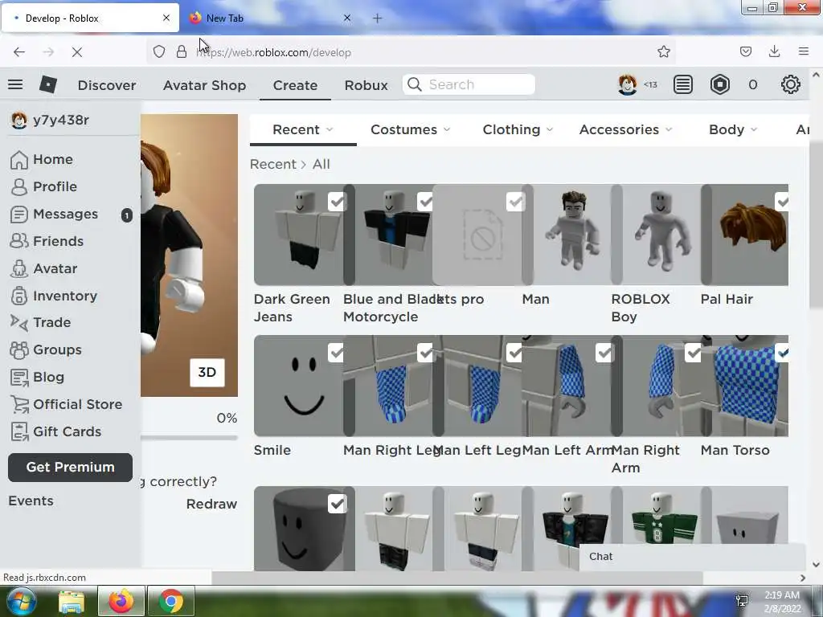Viewport: 823px width, 617px height.
Task: Open the Discover menu item
Action: pos(107,85)
